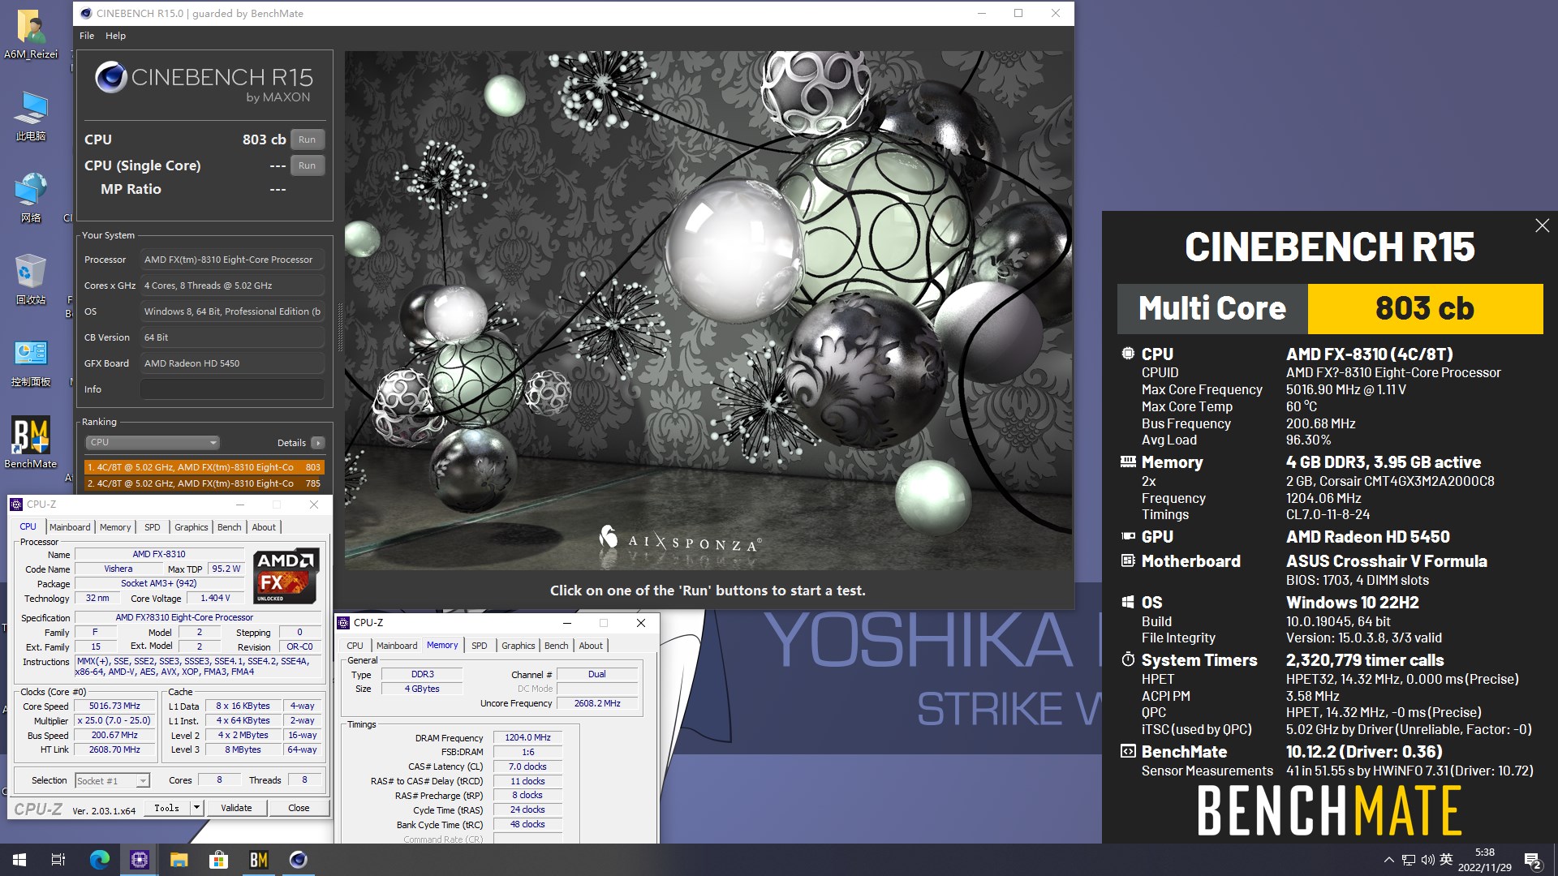Select ranking entry scoring 803
1558x876 pixels.
(204, 467)
